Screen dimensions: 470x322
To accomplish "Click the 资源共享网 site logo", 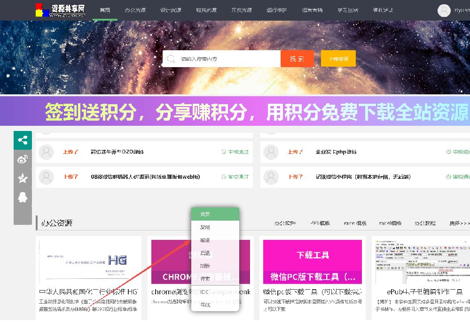I will [x=60, y=9].
